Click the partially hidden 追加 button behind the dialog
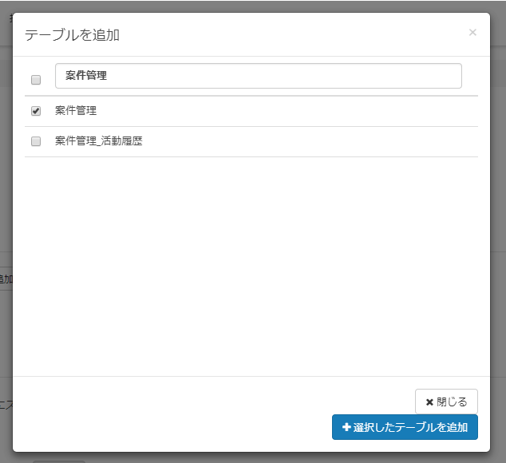The width and height of the screenshot is (506, 463). click(x=5, y=279)
